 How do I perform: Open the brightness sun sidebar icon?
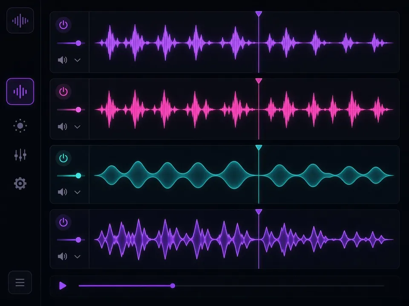coord(20,126)
